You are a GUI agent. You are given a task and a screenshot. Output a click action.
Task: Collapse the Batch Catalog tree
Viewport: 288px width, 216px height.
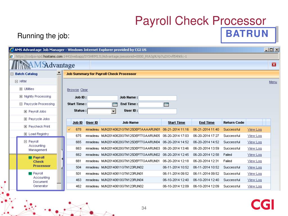[x=12, y=74]
